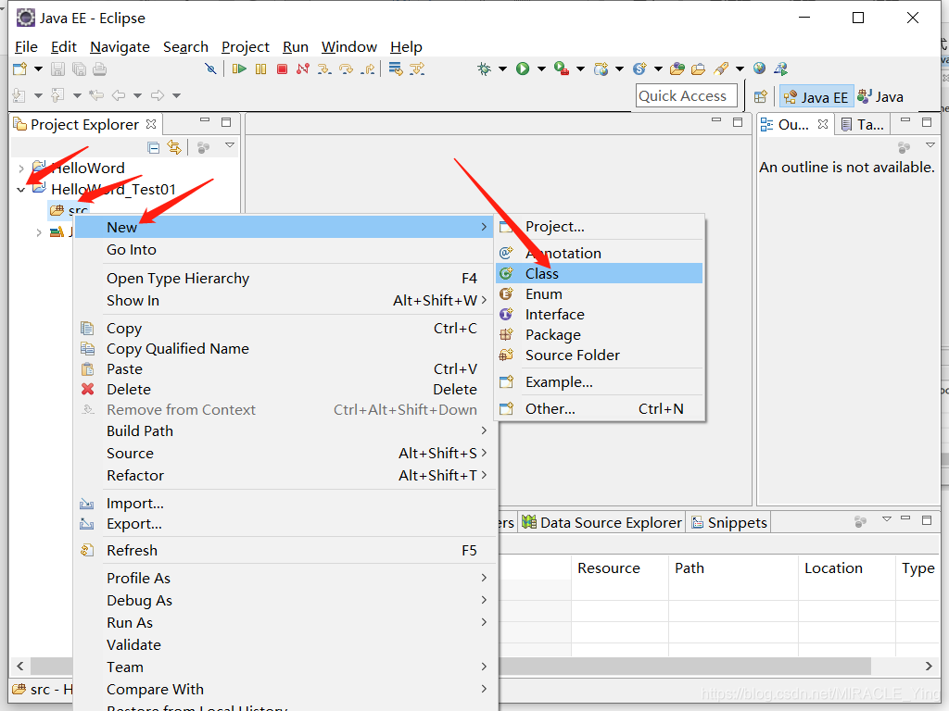Viewport: 949px width, 711px height.
Task: Open Outline view menu triangle
Action: [x=930, y=145]
